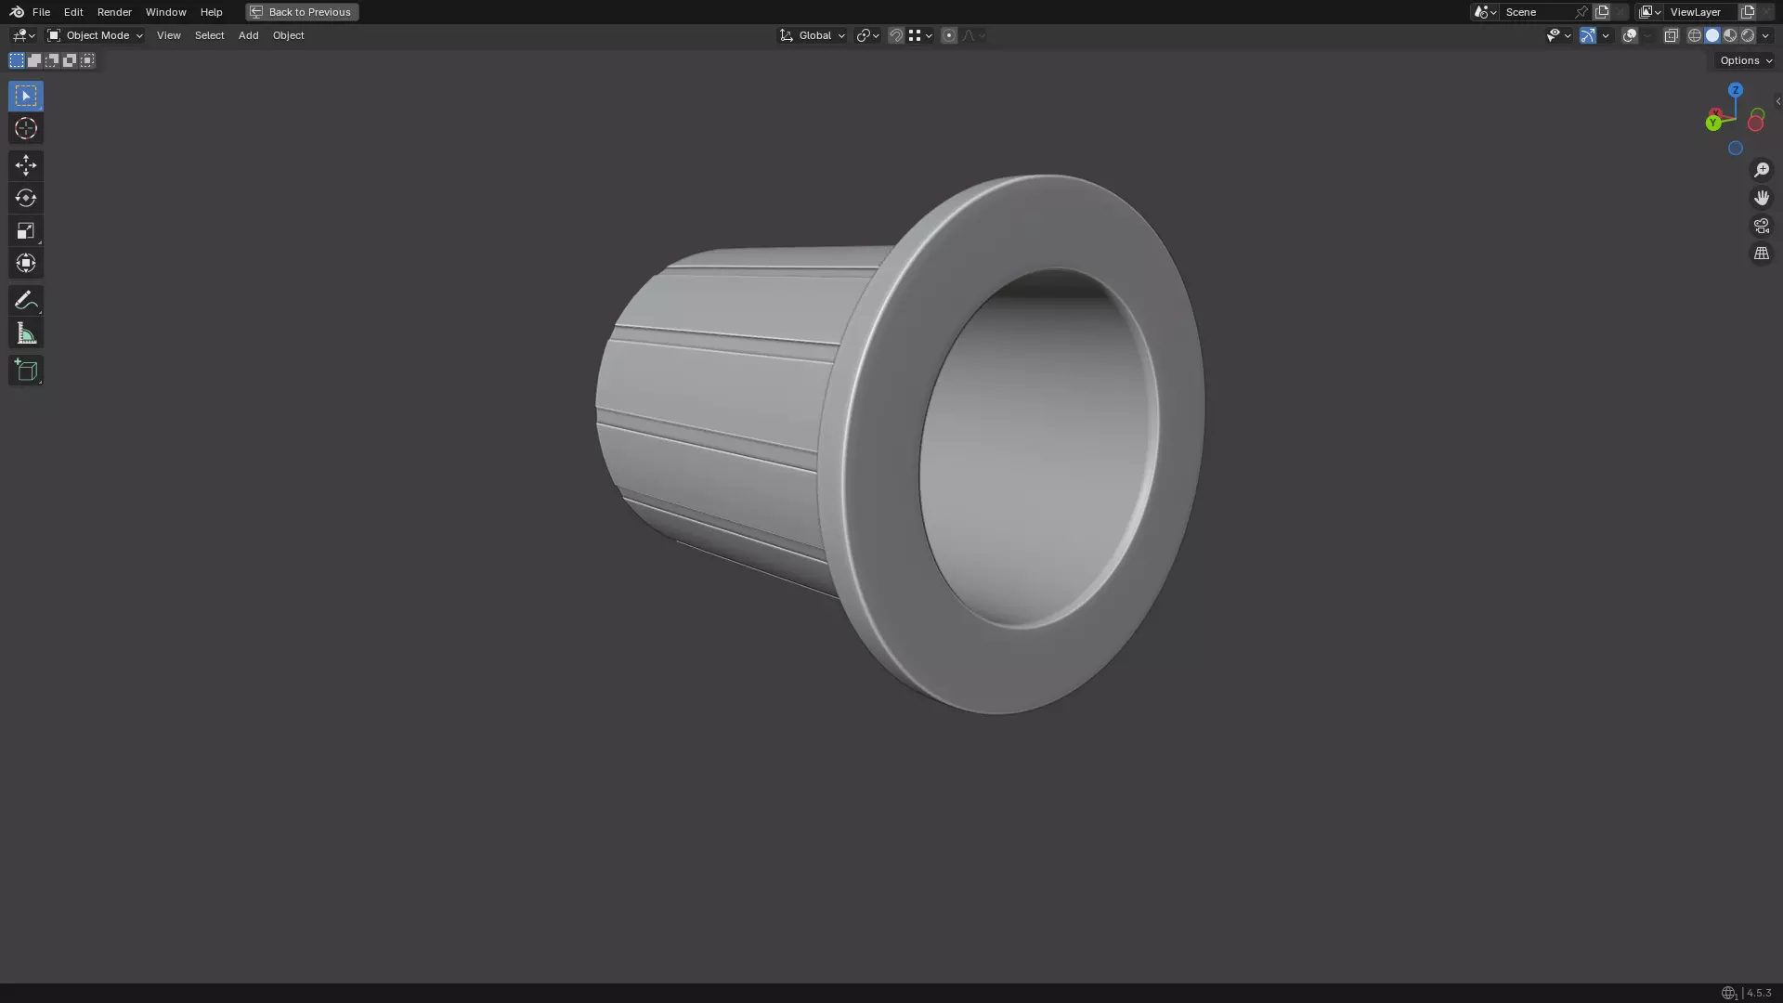Open the viewport Object menu
The image size is (1783, 1003).
[288, 35]
